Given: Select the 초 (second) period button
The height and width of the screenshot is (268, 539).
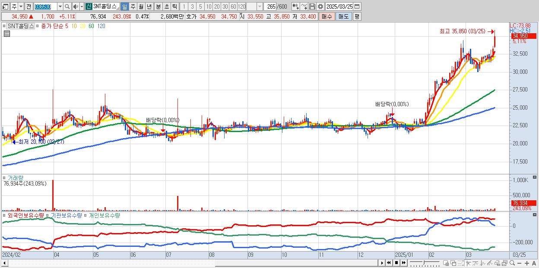Looking at the screenshot, I should pos(167,6).
